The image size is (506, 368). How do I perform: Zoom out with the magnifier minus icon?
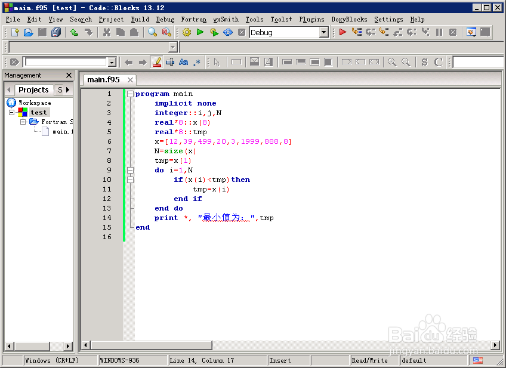406,62
